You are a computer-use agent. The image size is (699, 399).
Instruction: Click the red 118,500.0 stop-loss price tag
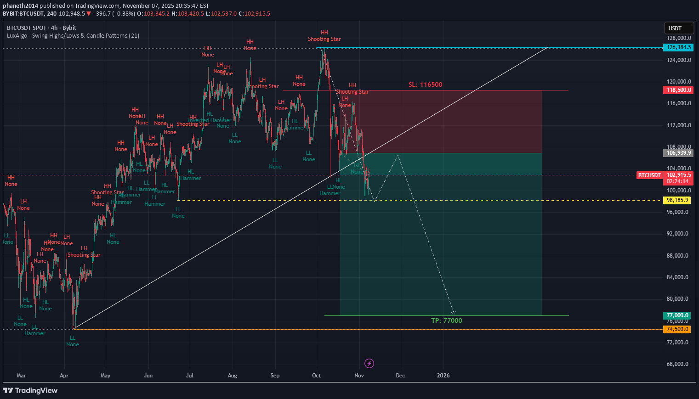678,90
